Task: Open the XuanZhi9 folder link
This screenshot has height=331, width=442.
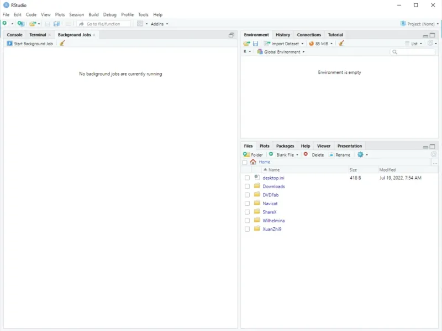Action: pos(272,229)
